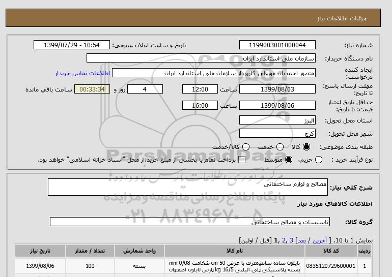Choose جزیی purchase process radio
This screenshot has height=277, width=392.
click(x=319, y=160)
